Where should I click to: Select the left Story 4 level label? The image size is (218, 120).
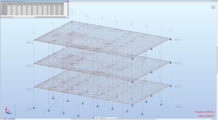click(x=30, y=42)
